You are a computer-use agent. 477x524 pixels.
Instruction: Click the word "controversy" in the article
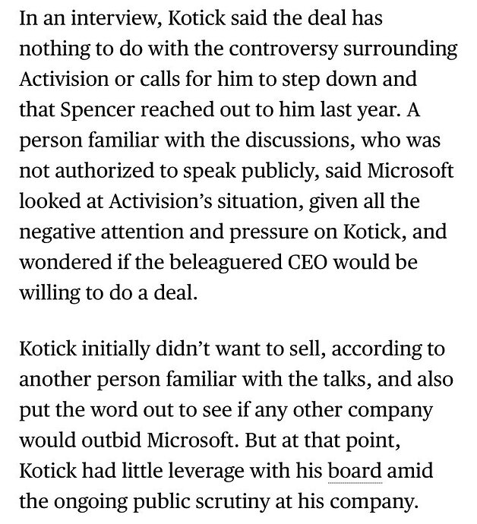[x=283, y=49]
